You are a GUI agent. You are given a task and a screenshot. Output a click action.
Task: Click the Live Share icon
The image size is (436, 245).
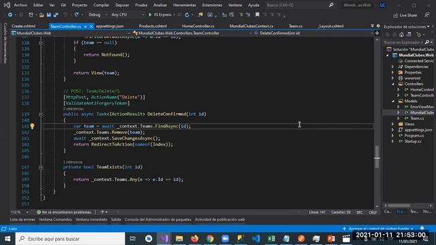[x=395, y=16]
